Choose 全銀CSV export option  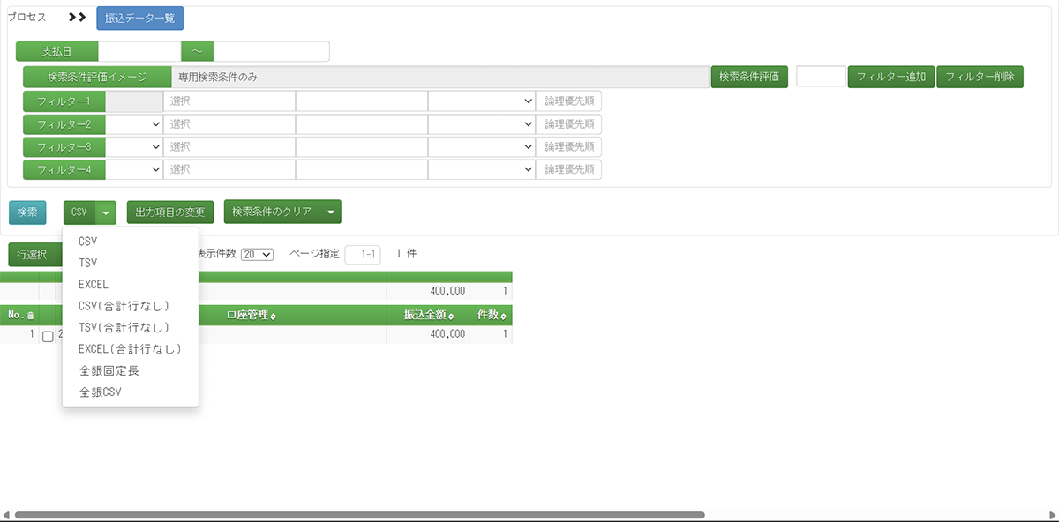click(131, 391)
